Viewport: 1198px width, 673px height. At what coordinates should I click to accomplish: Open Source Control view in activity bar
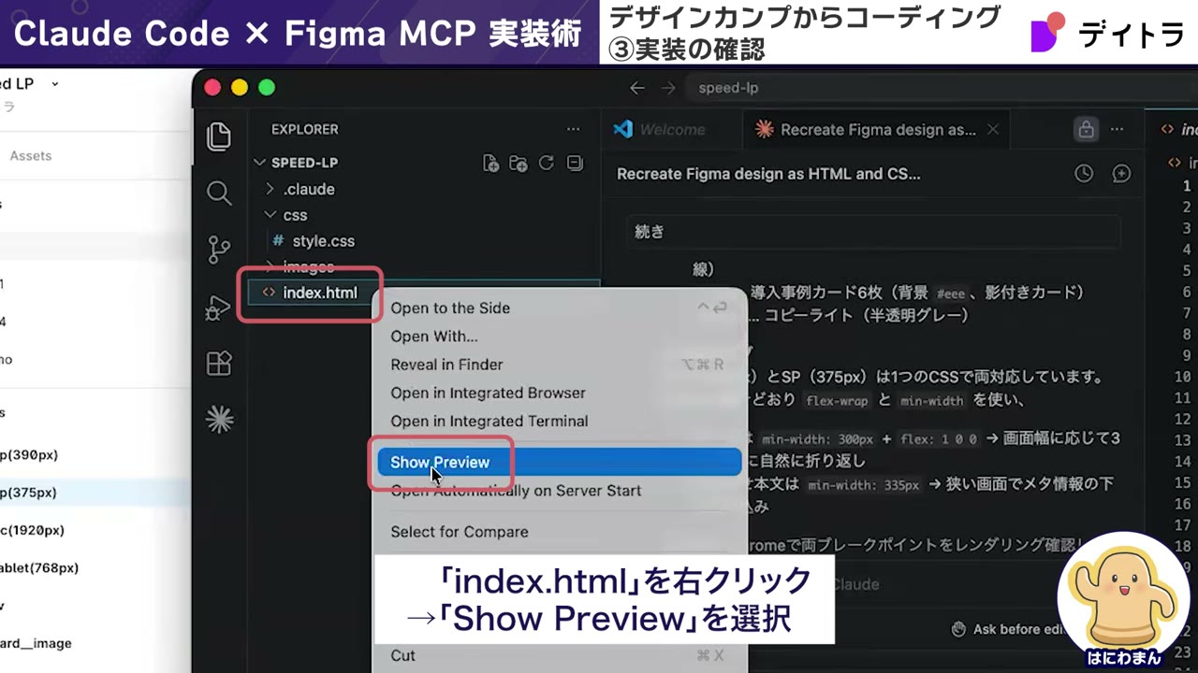point(219,250)
